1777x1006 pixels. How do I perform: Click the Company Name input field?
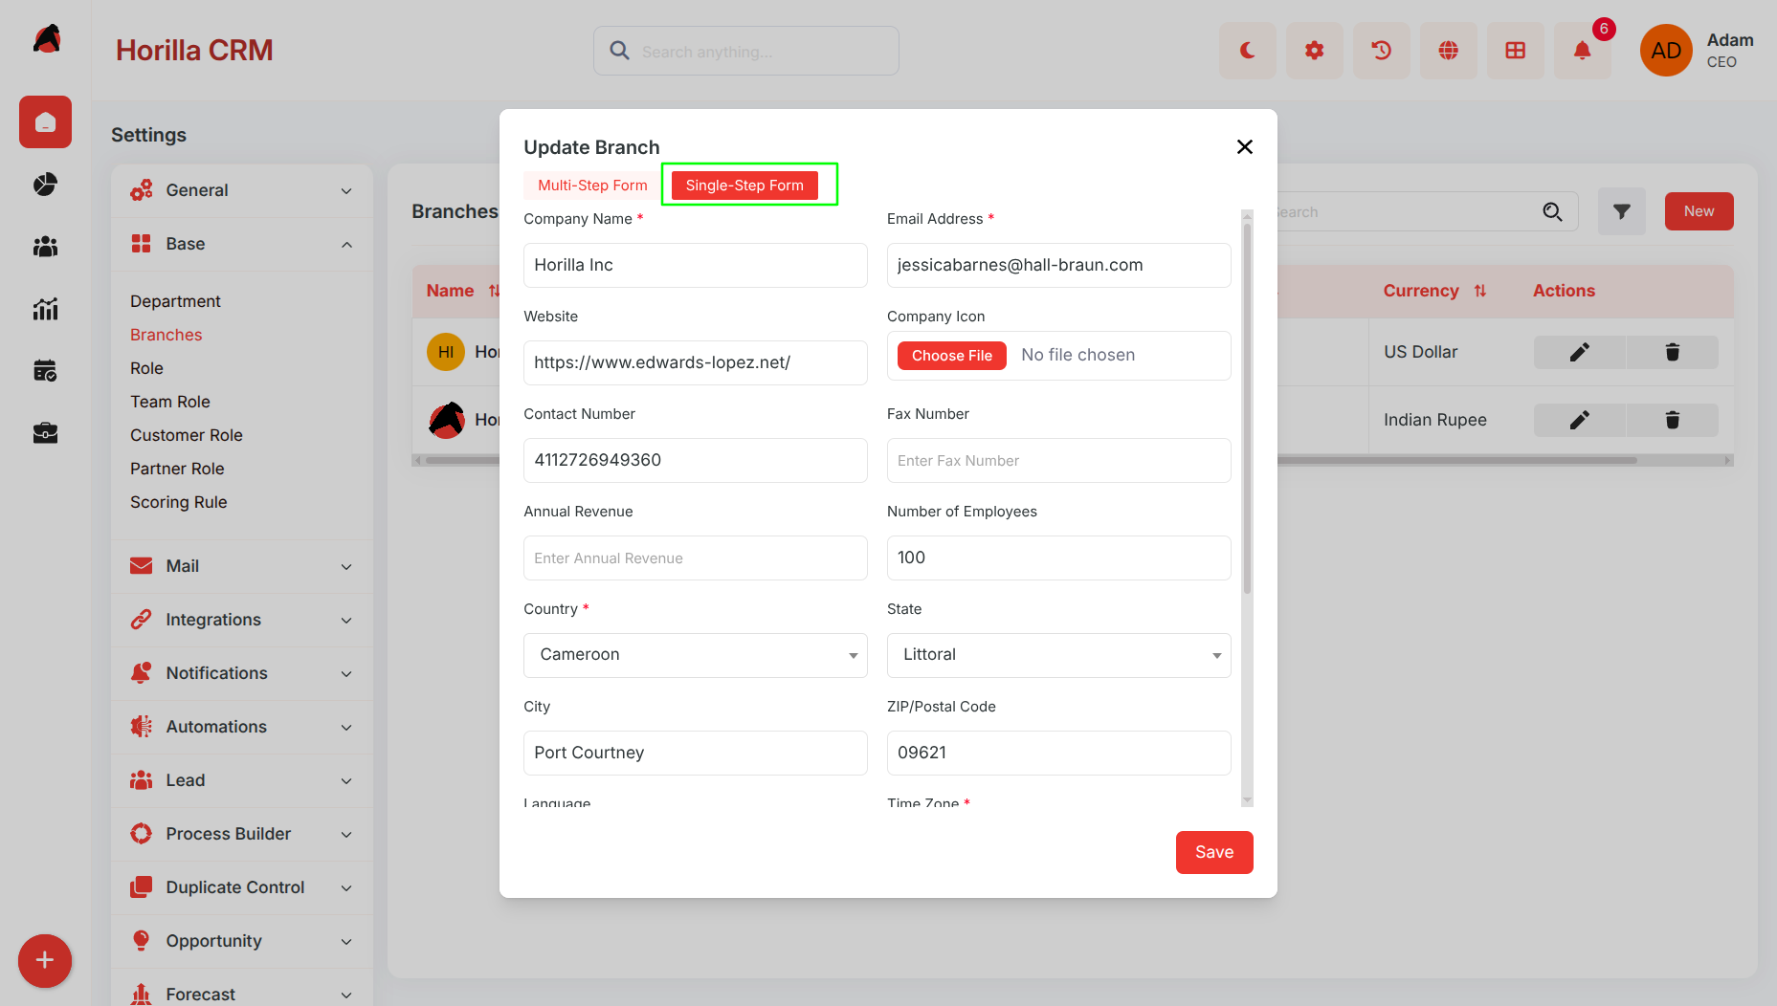(696, 265)
